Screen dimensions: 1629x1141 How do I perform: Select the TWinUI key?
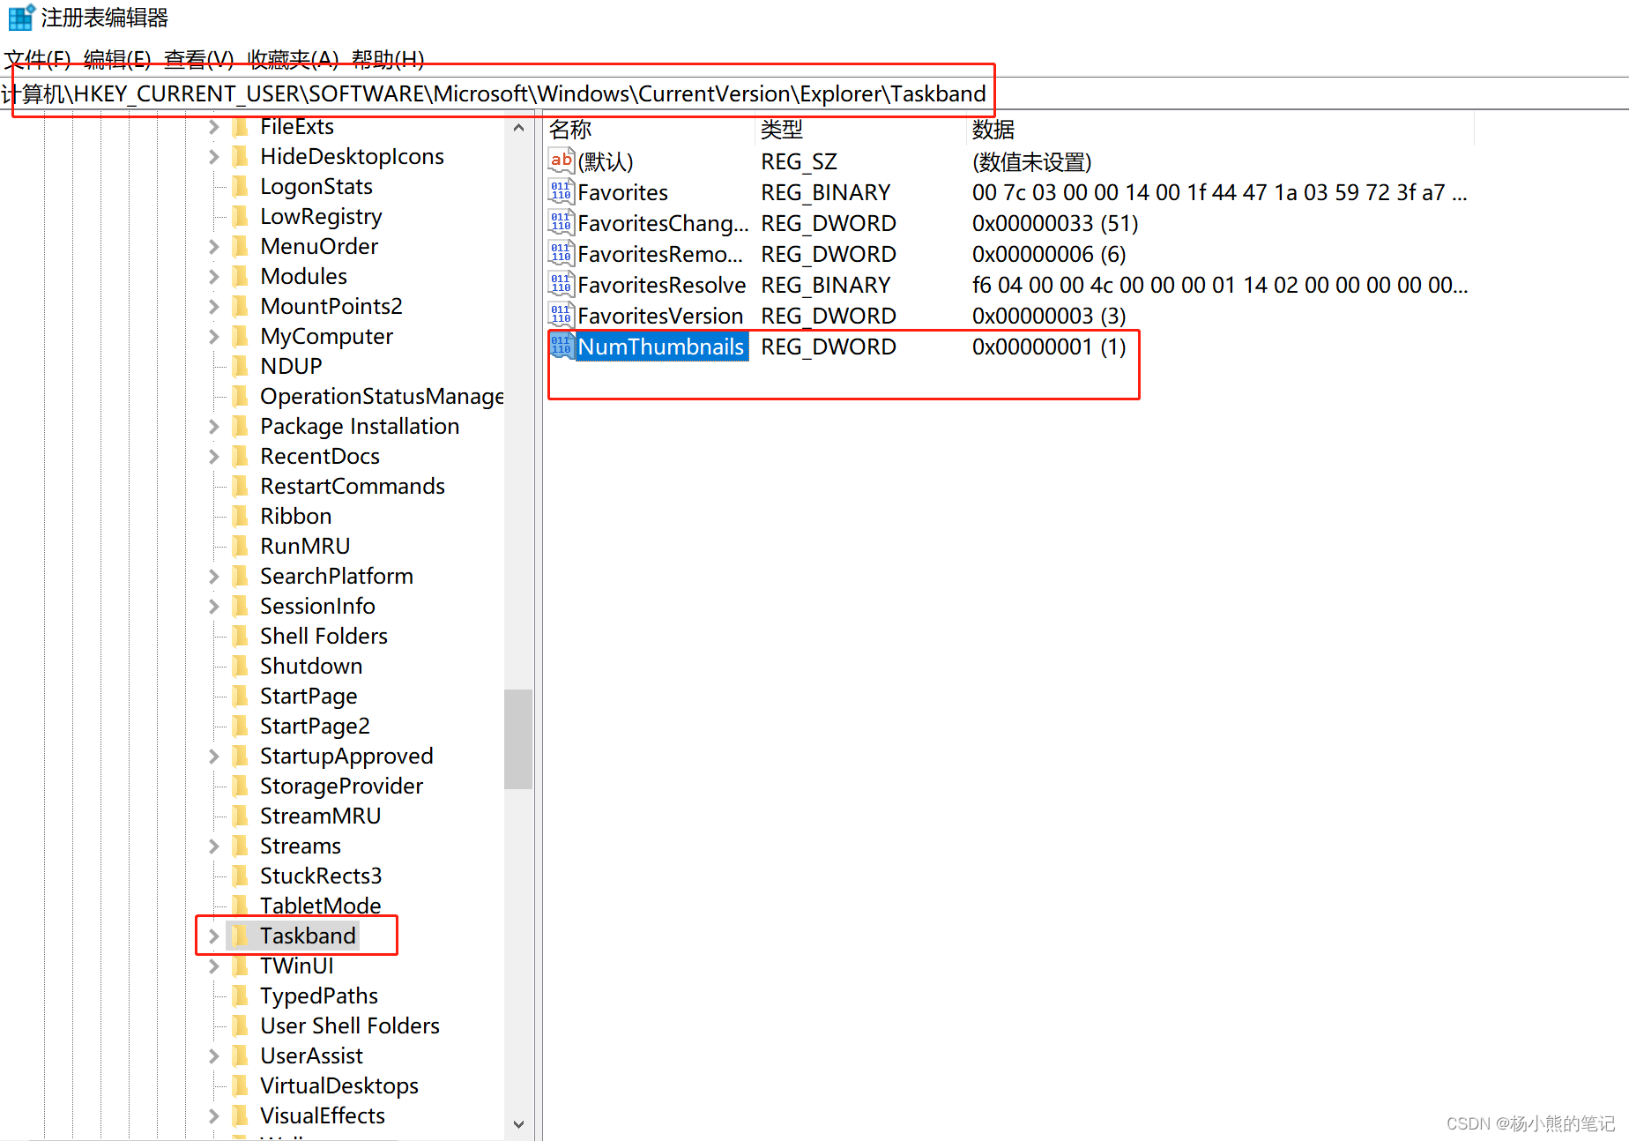296,966
